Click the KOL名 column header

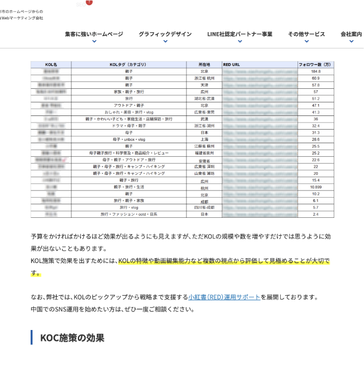click(x=51, y=65)
